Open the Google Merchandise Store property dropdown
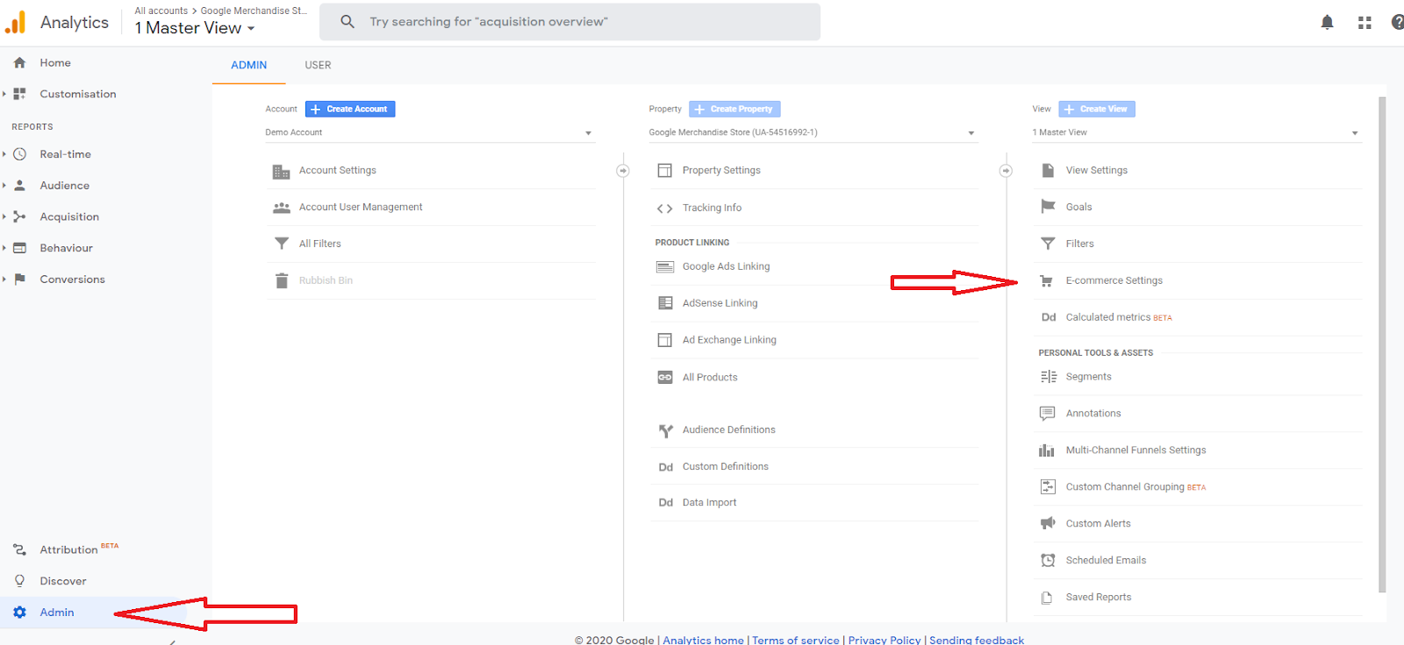Screen dimensions: 1404x645 click(x=813, y=132)
